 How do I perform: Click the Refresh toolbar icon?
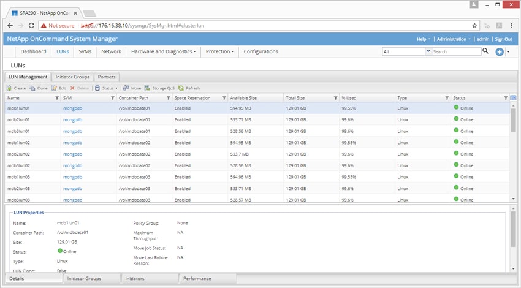[x=181, y=88]
